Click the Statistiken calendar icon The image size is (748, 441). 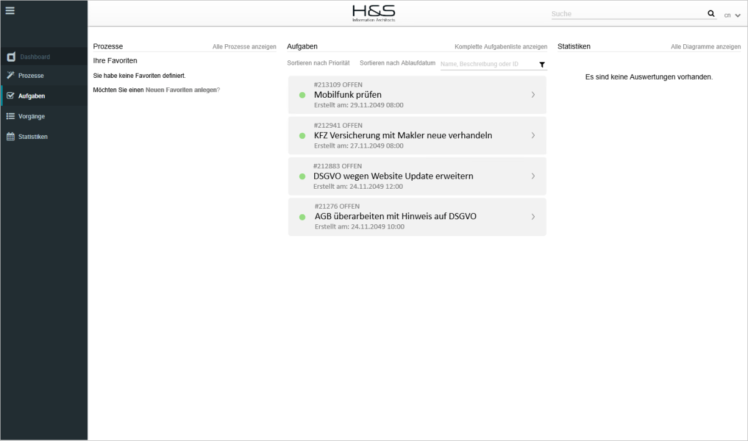pyautogui.click(x=11, y=136)
